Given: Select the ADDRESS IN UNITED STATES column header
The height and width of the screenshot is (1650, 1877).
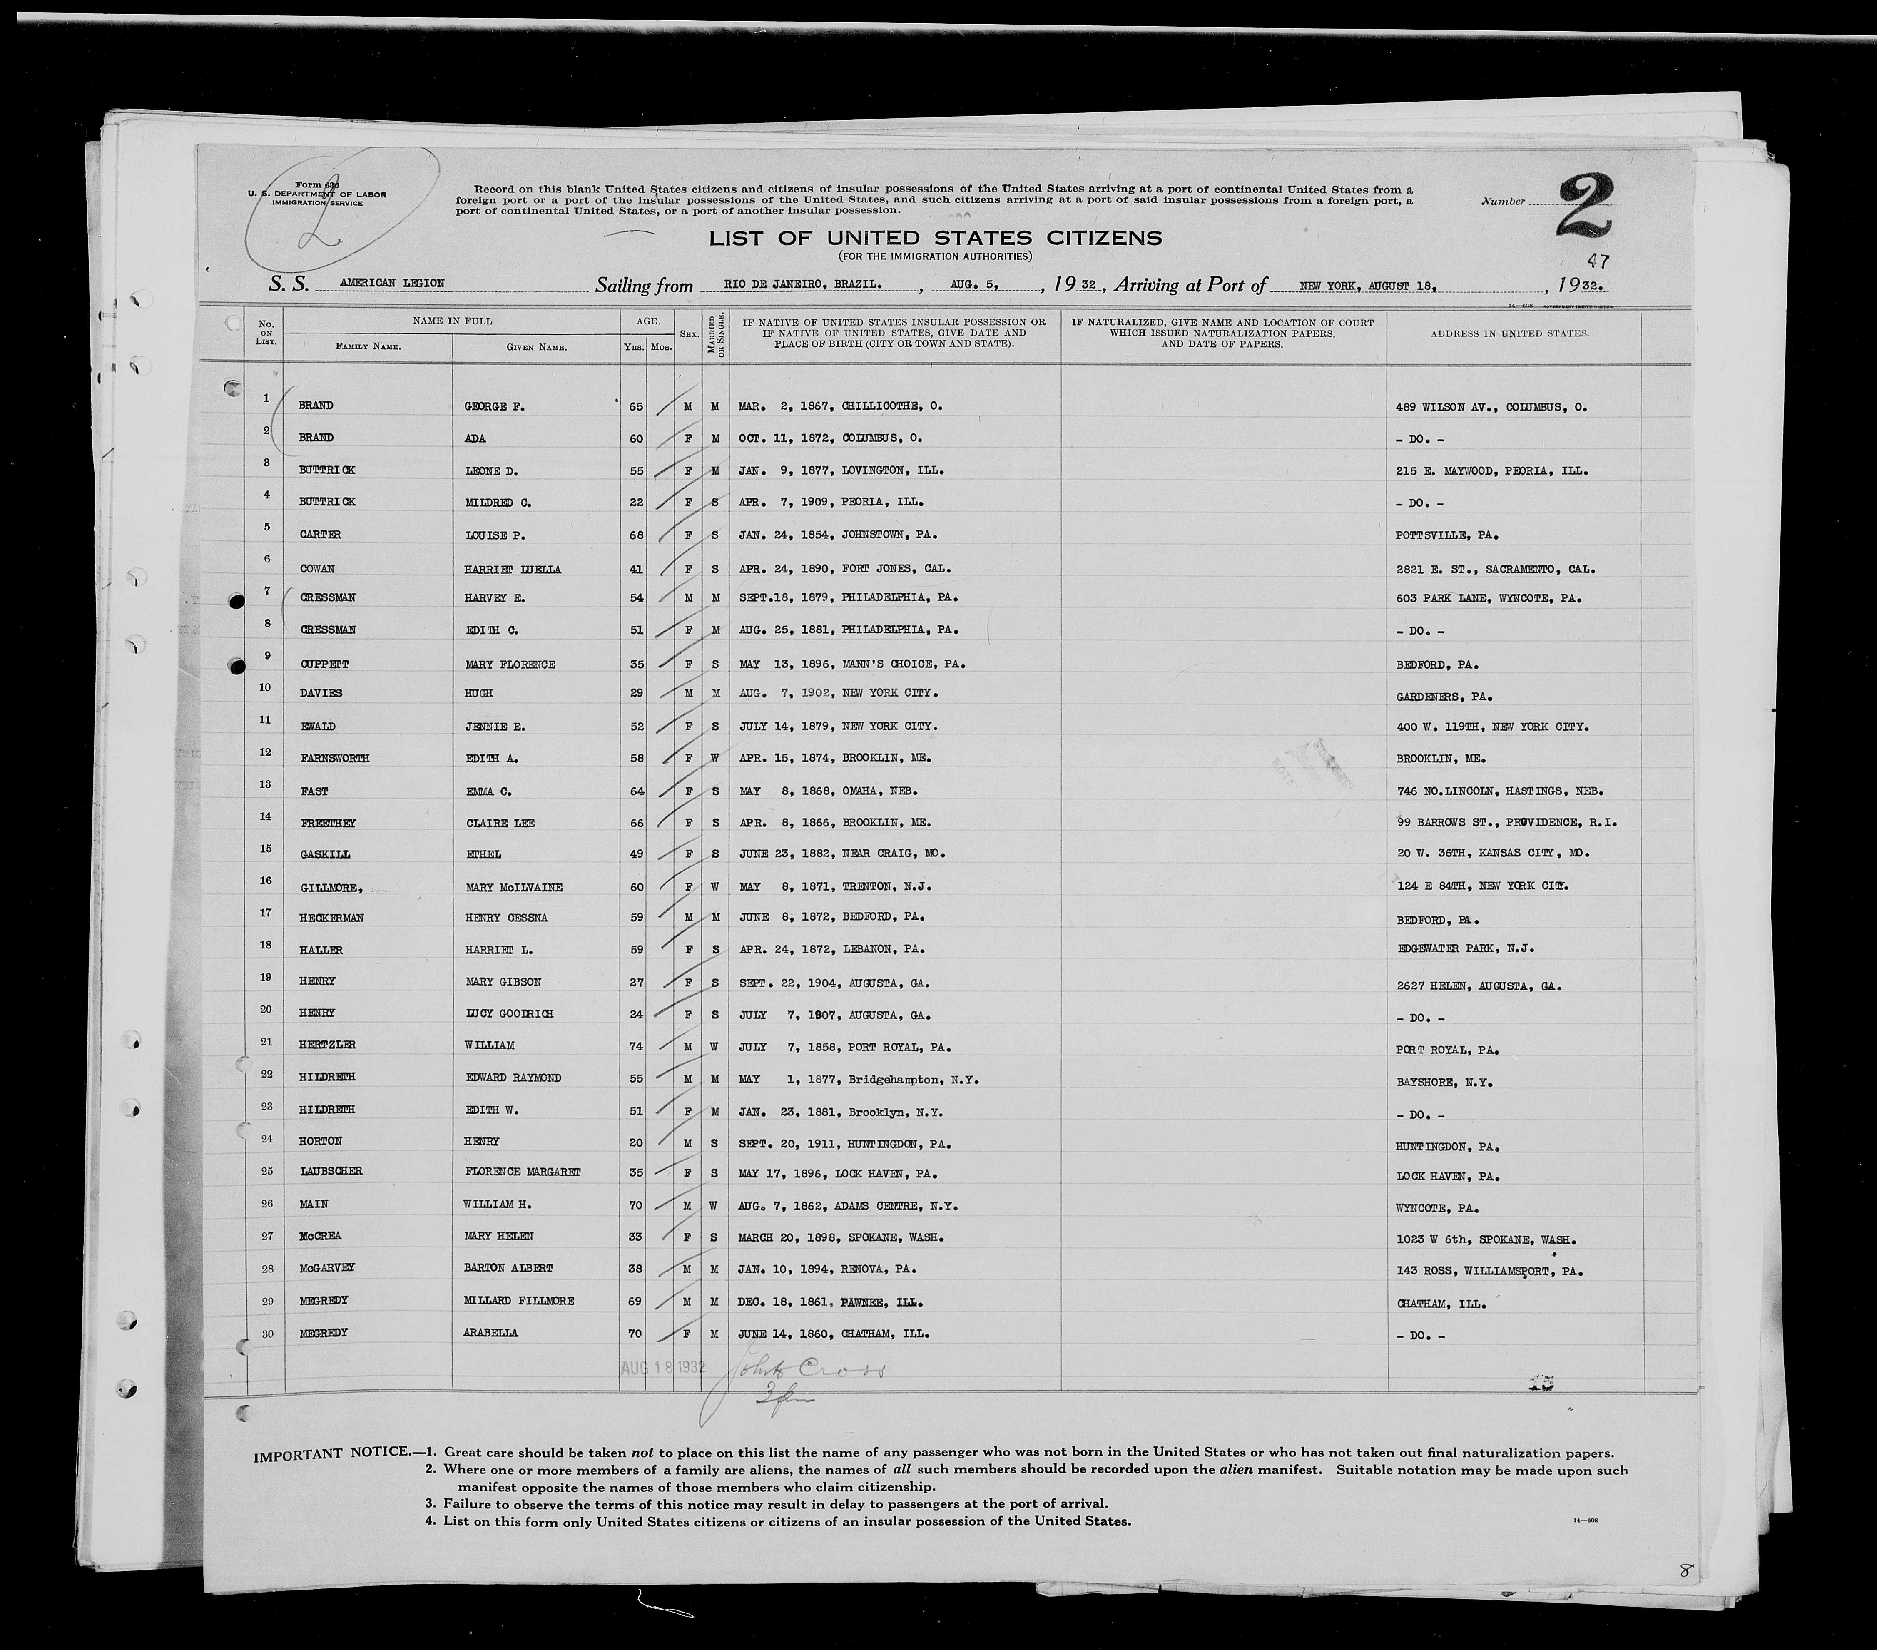Looking at the screenshot, I should pyautogui.click(x=1509, y=333).
